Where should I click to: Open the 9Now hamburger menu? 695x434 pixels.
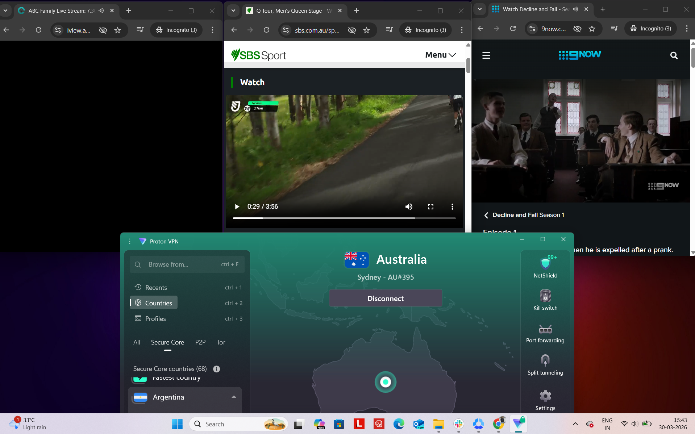(486, 55)
